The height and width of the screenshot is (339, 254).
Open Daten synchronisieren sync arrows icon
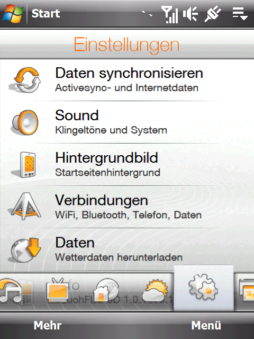[25, 80]
